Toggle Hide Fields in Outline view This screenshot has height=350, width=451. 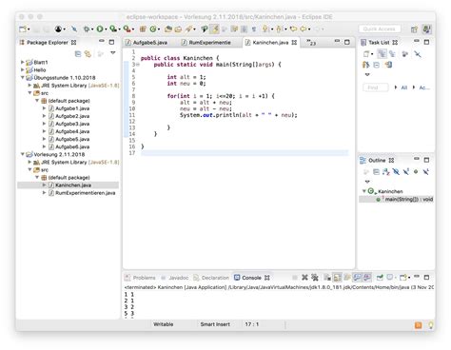tap(396, 172)
